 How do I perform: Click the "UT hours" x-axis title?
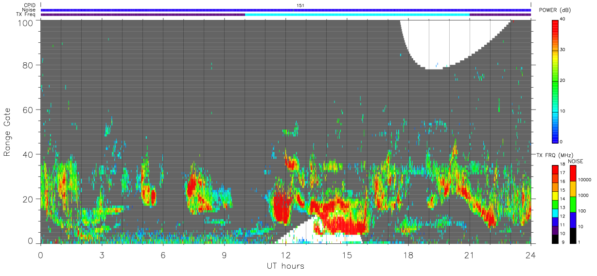coord(285,266)
